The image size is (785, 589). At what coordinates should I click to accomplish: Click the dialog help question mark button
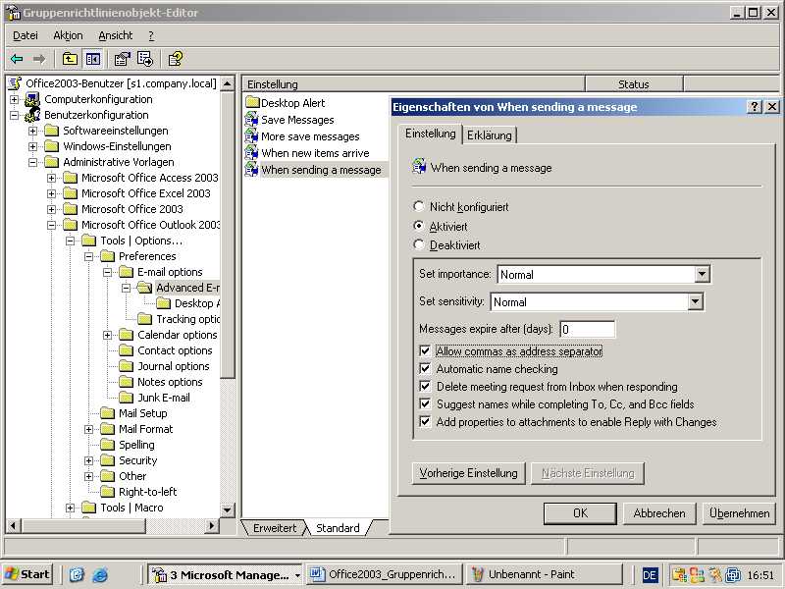[754, 107]
